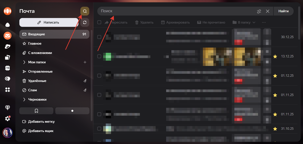Clear search with the X icon

click(x=268, y=11)
